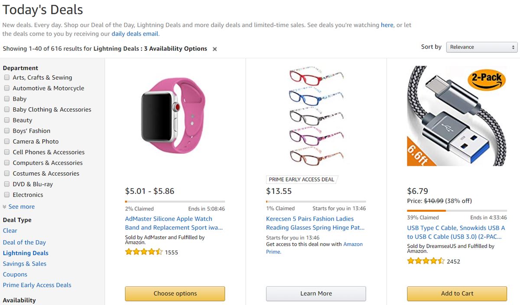The height and width of the screenshot is (305, 520).
Task: Toggle the Beauty department filter
Action: click(7, 120)
